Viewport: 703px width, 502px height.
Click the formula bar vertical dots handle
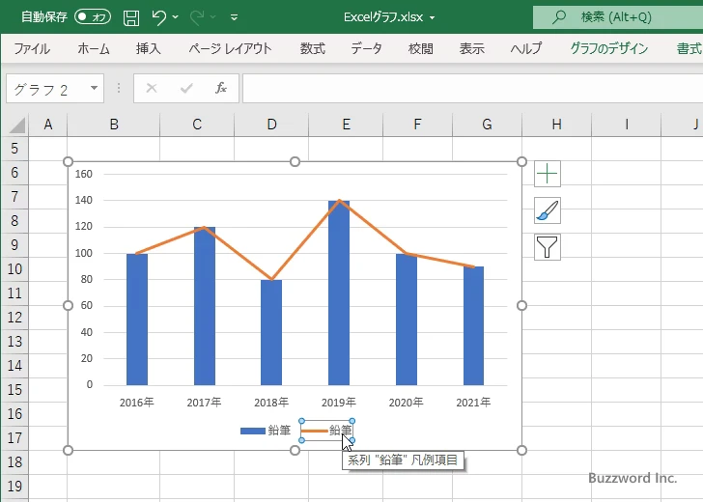(x=119, y=88)
